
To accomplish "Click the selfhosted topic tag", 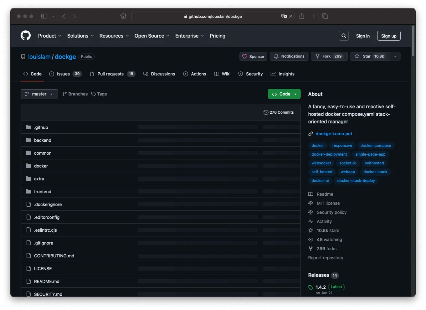I will coord(374,163).
